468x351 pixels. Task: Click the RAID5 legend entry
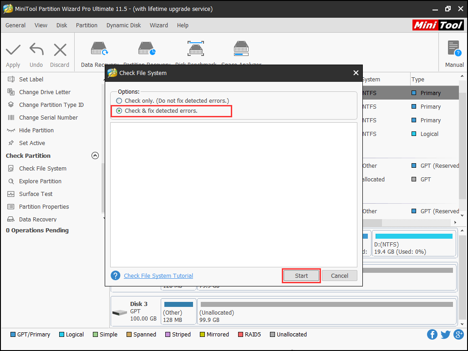pos(249,334)
